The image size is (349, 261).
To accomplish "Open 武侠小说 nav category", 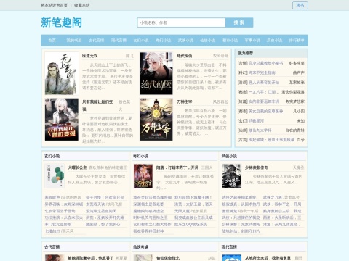I will [185, 40].
